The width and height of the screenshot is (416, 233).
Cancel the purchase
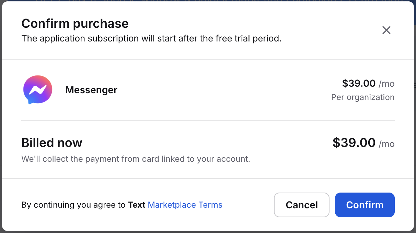pos(301,205)
